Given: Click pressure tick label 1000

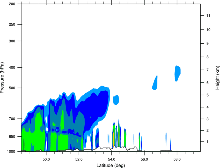Looking at the screenshot, I should pos(11,151).
